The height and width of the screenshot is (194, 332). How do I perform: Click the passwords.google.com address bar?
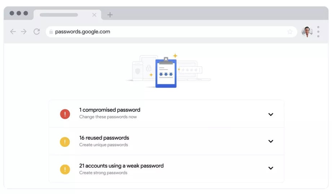coord(171,32)
